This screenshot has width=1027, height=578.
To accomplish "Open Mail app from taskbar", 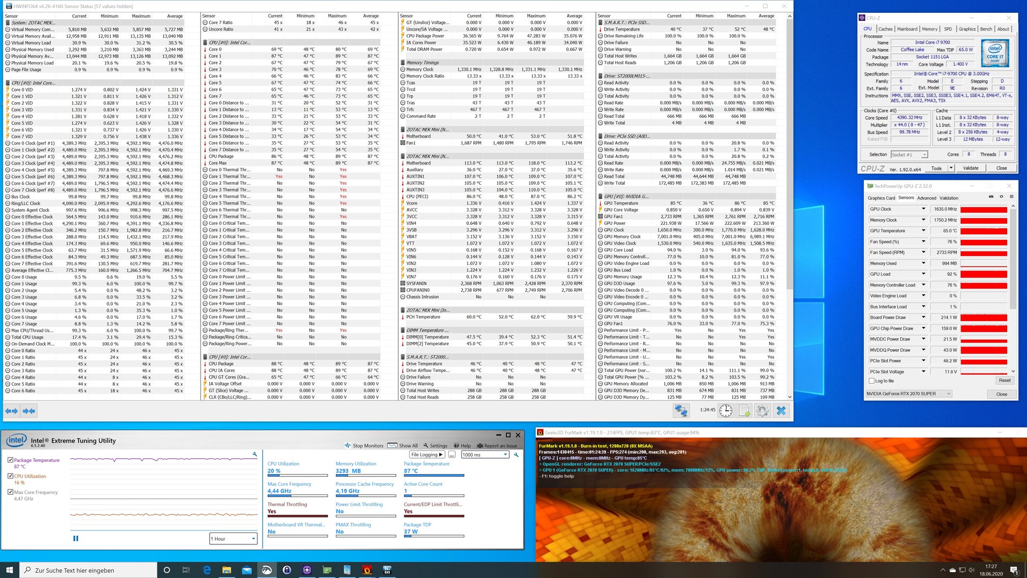I will click(x=247, y=570).
